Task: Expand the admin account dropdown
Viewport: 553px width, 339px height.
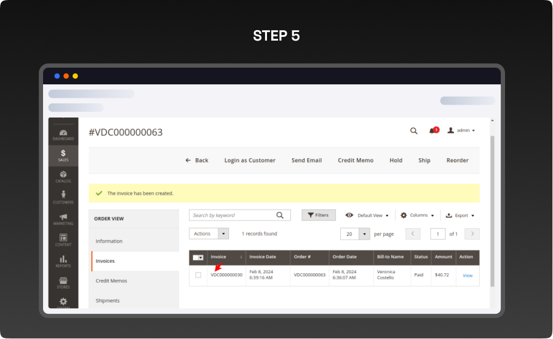Action: (x=461, y=130)
